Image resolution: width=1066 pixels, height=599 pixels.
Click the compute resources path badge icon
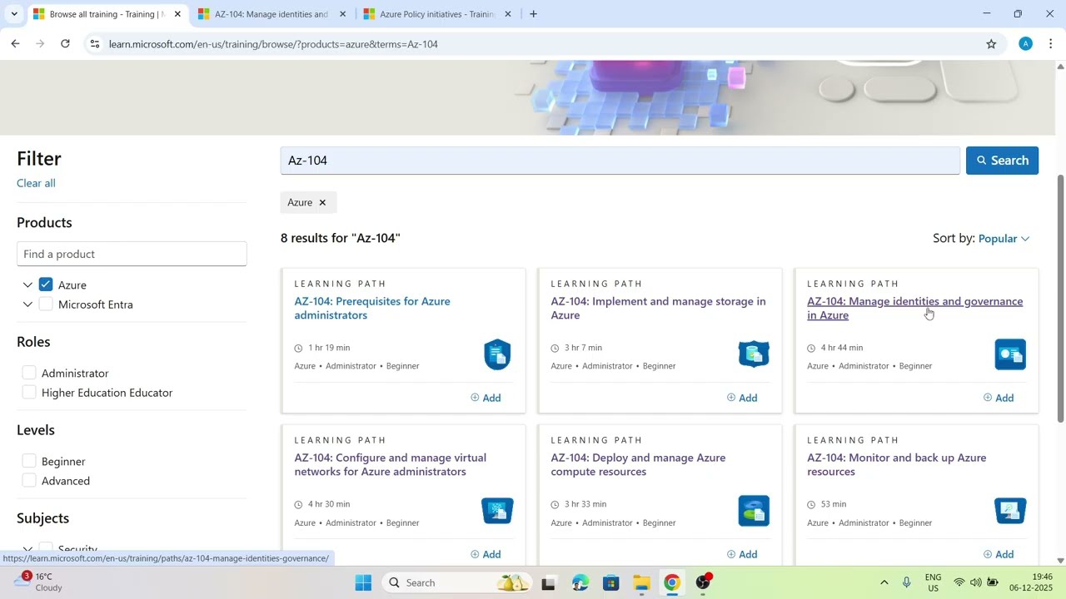(x=754, y=511)
